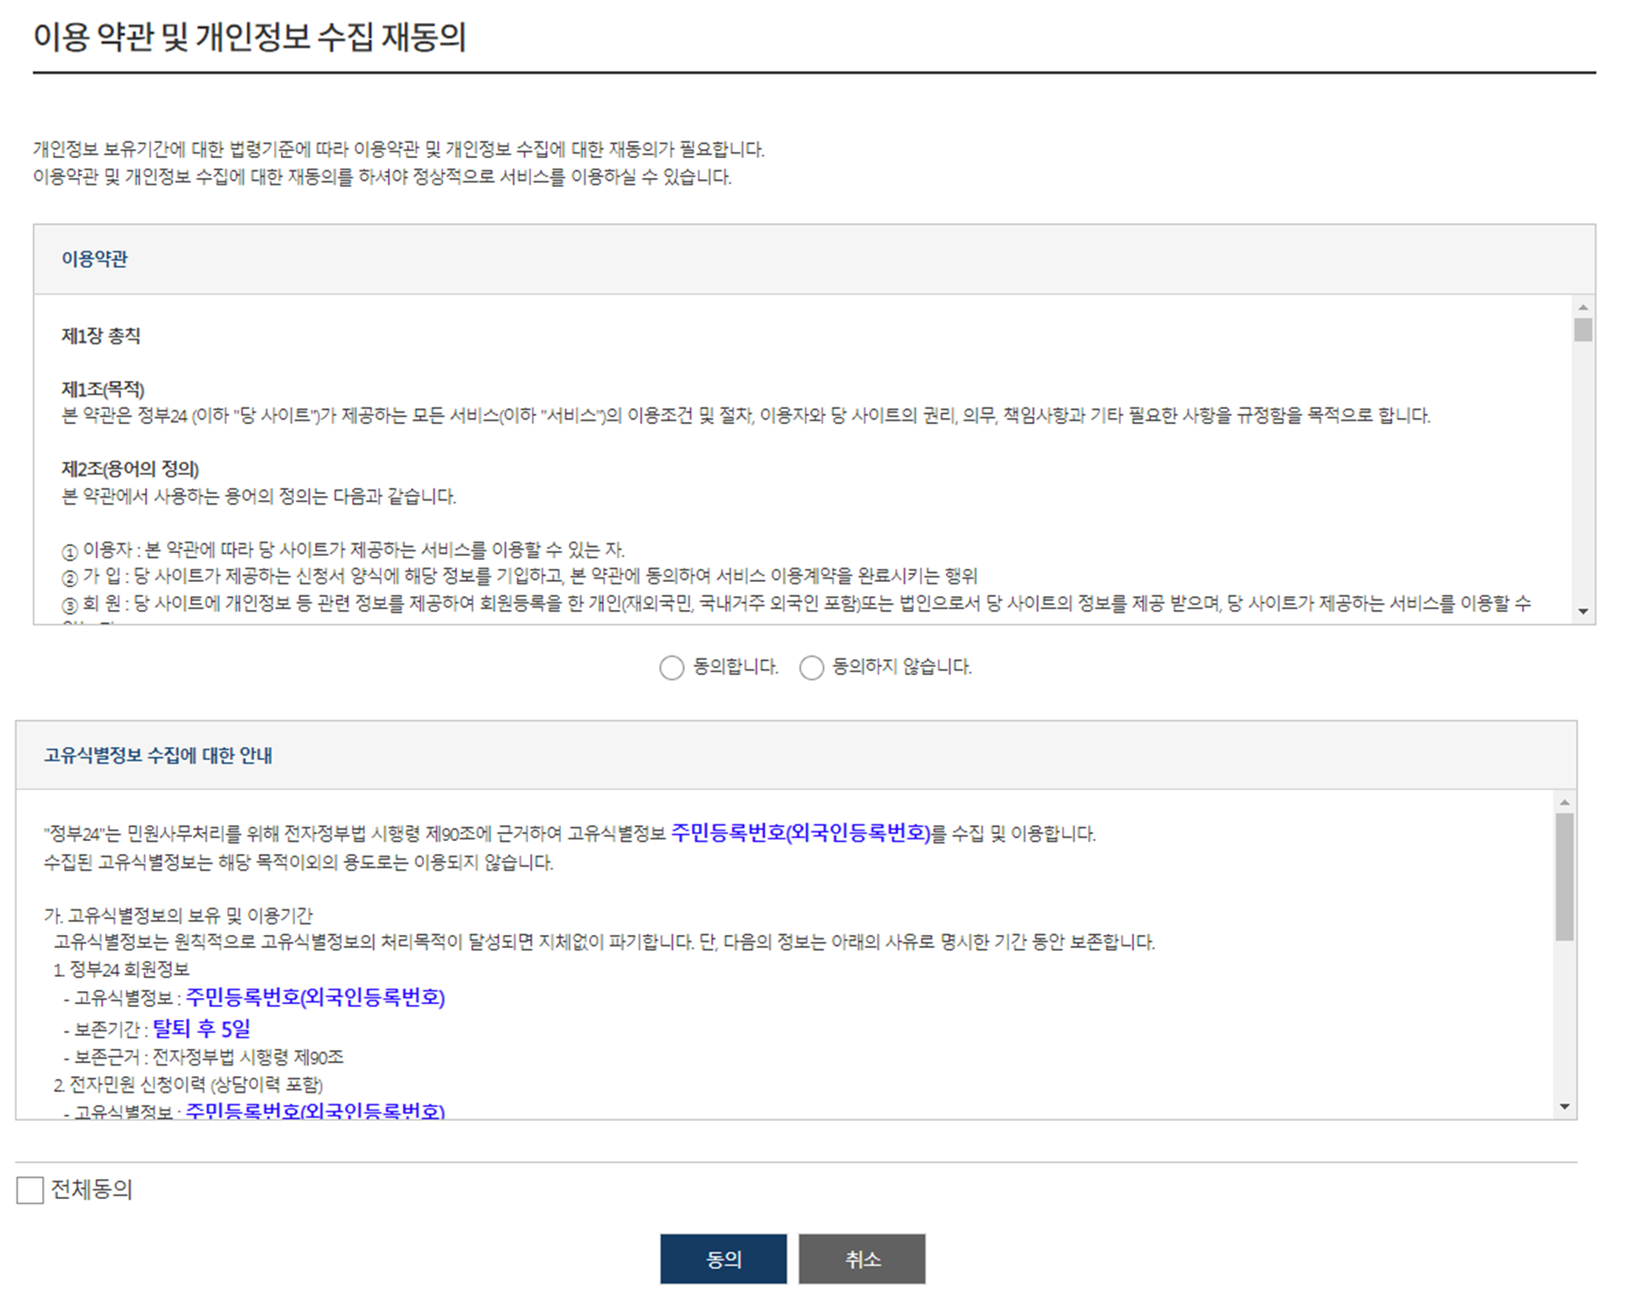
Task: Click scrollbar track below thumb in 고유식별정보 box
Action: tap(1565, 1019)
